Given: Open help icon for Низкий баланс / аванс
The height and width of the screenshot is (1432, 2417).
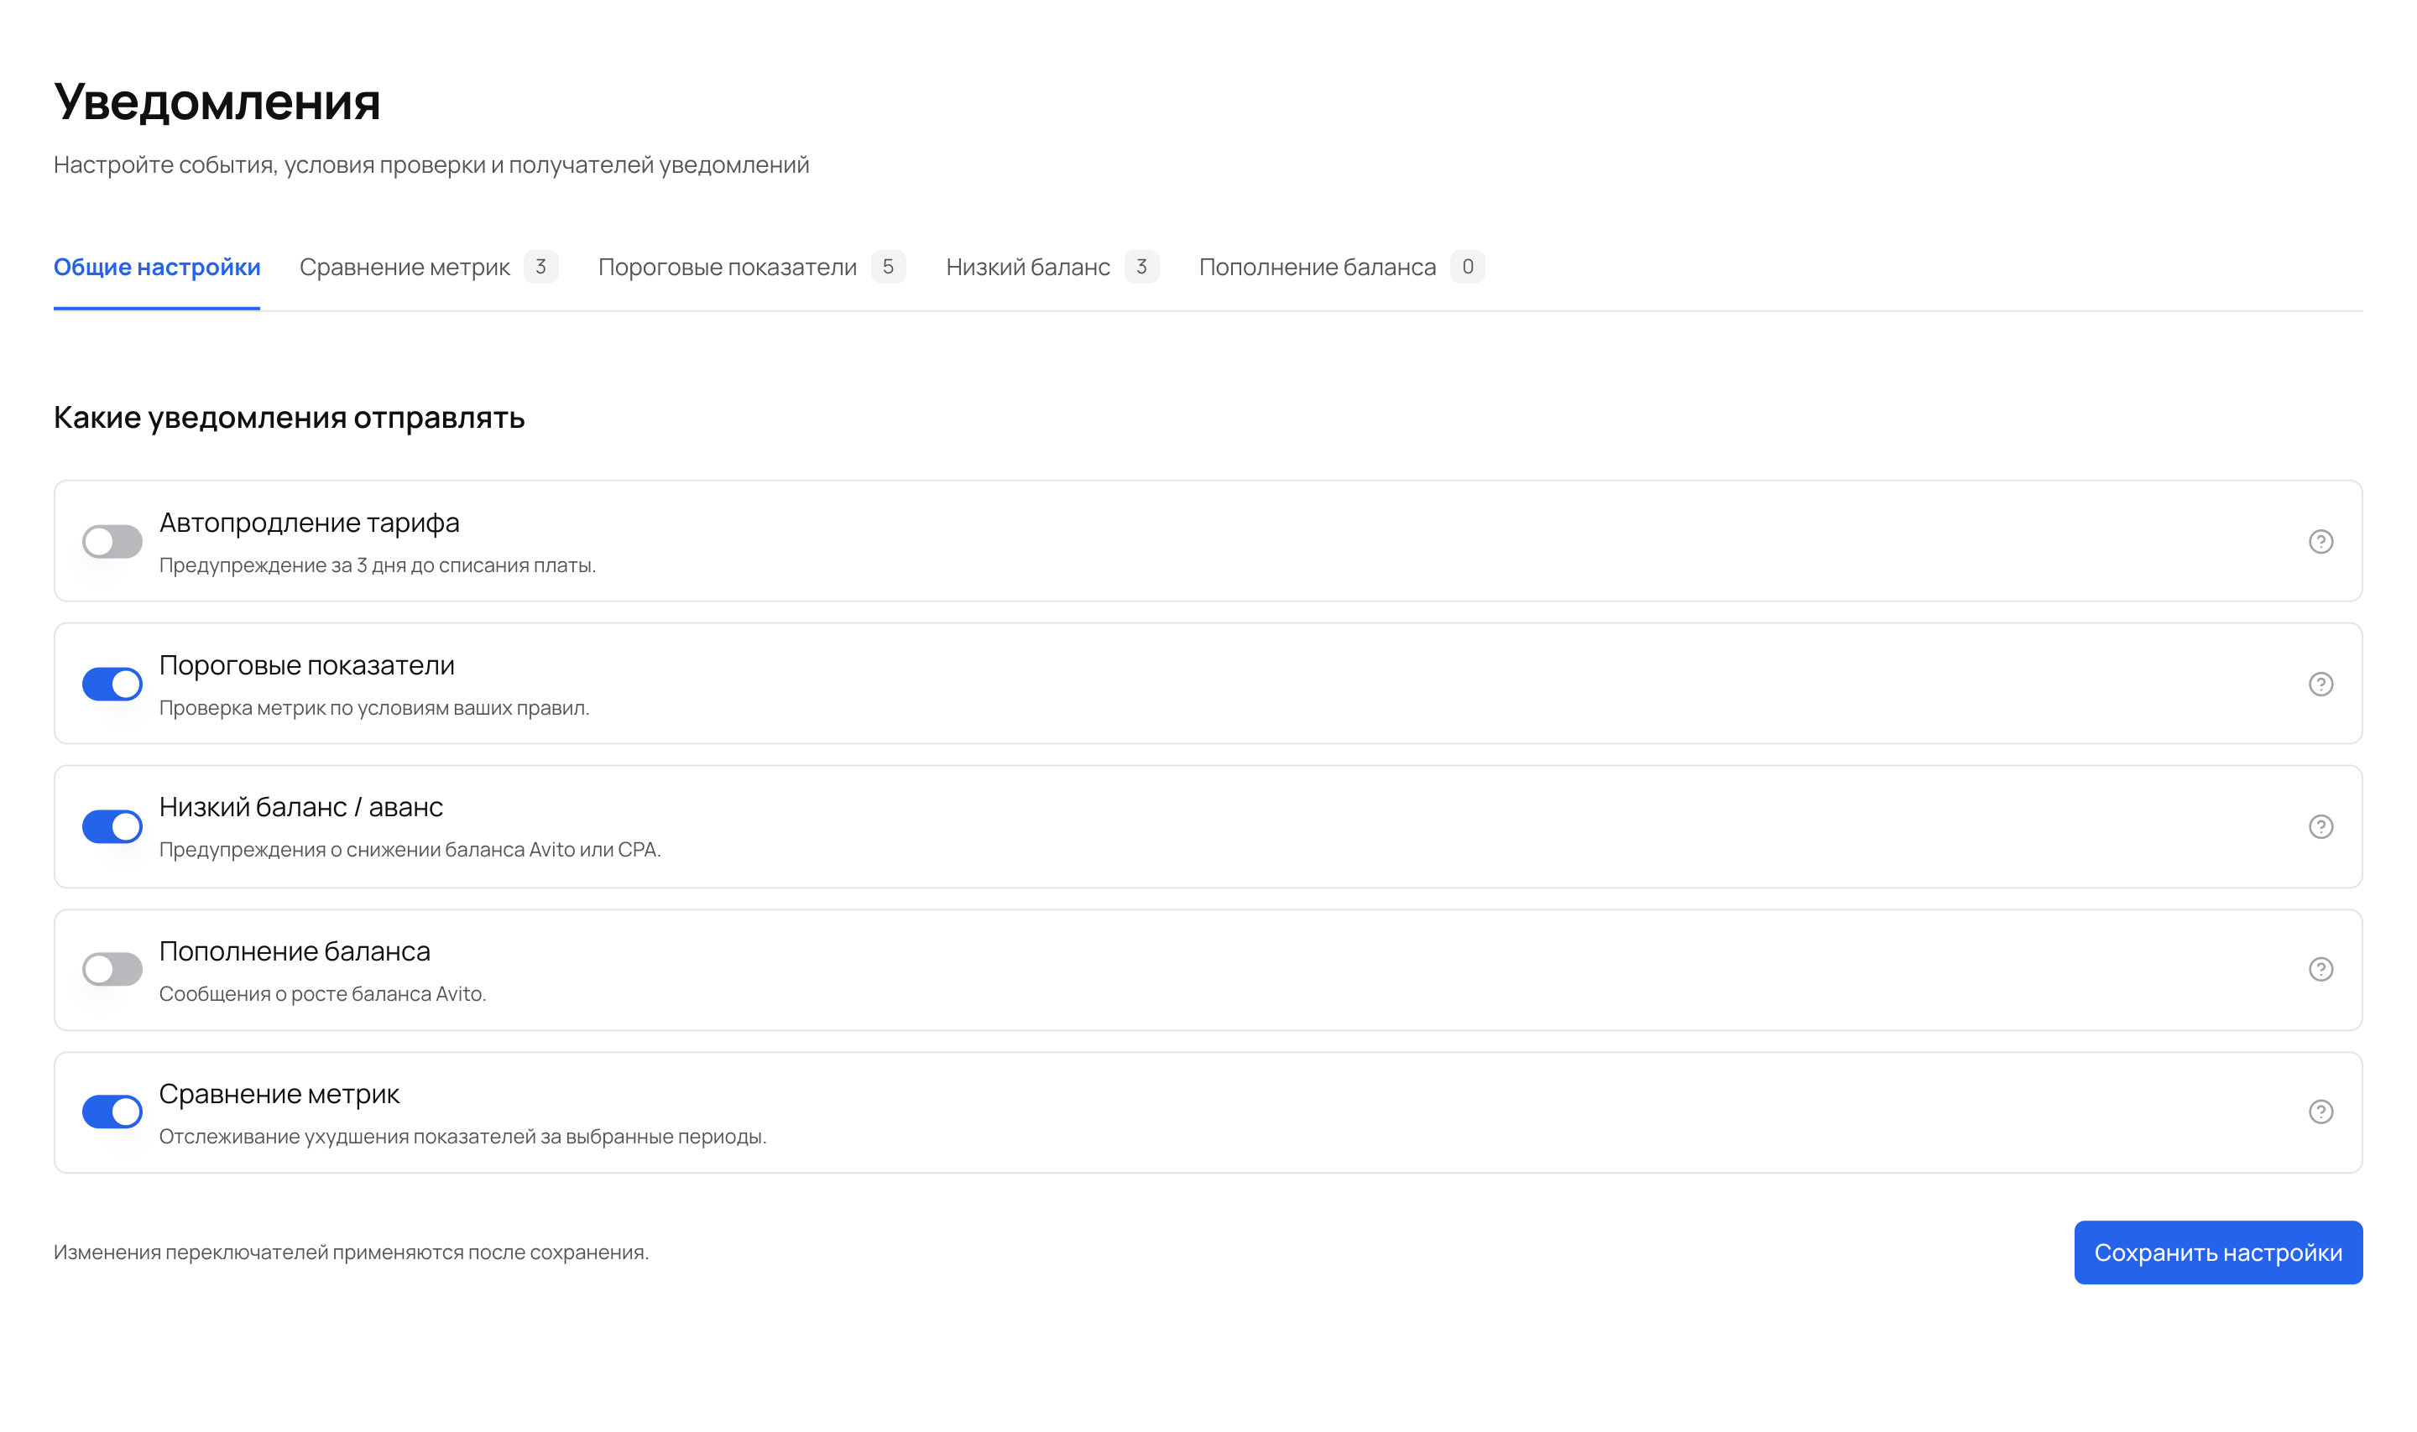Looking at the screenshot, I should pyautogui.click(x=2320, y=827).
